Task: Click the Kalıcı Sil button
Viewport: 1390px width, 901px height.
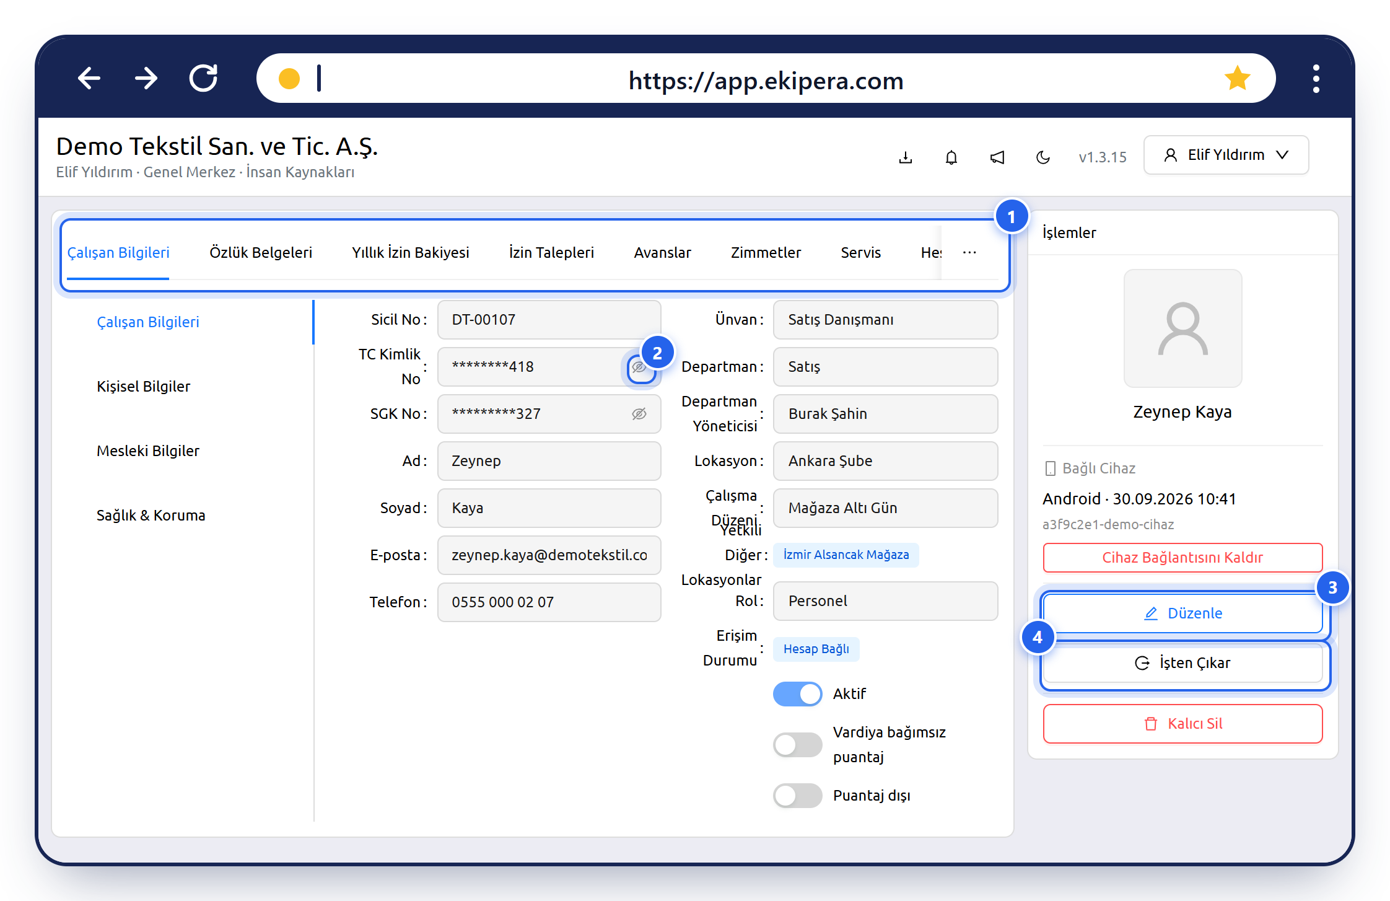Action: 1182,724
